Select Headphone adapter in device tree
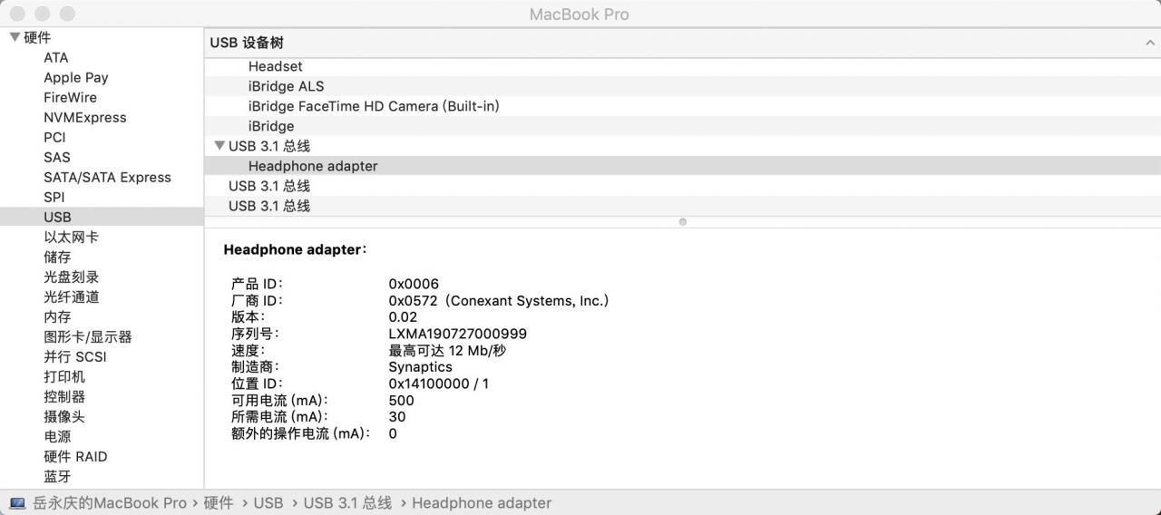The image size is (1161, 515). click(x=682, y=166)
